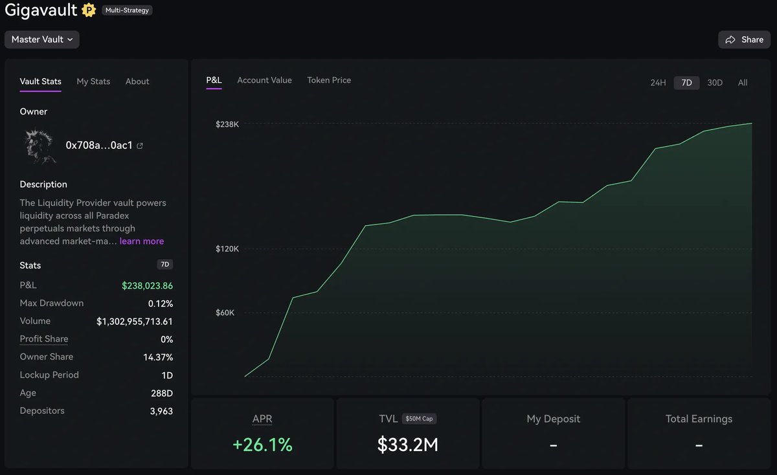This screenshot has width=777, height=475.
Task: Click the yellow P badge beside Gigavault
Action: (89, 10)
